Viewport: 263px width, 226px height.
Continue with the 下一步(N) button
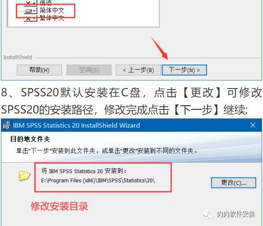click(x=184, y=70)
